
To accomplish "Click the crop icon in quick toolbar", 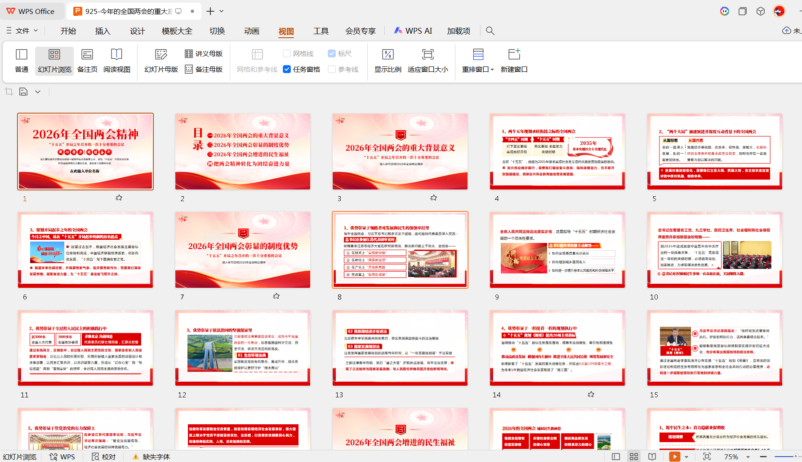I will click(9, 92).
